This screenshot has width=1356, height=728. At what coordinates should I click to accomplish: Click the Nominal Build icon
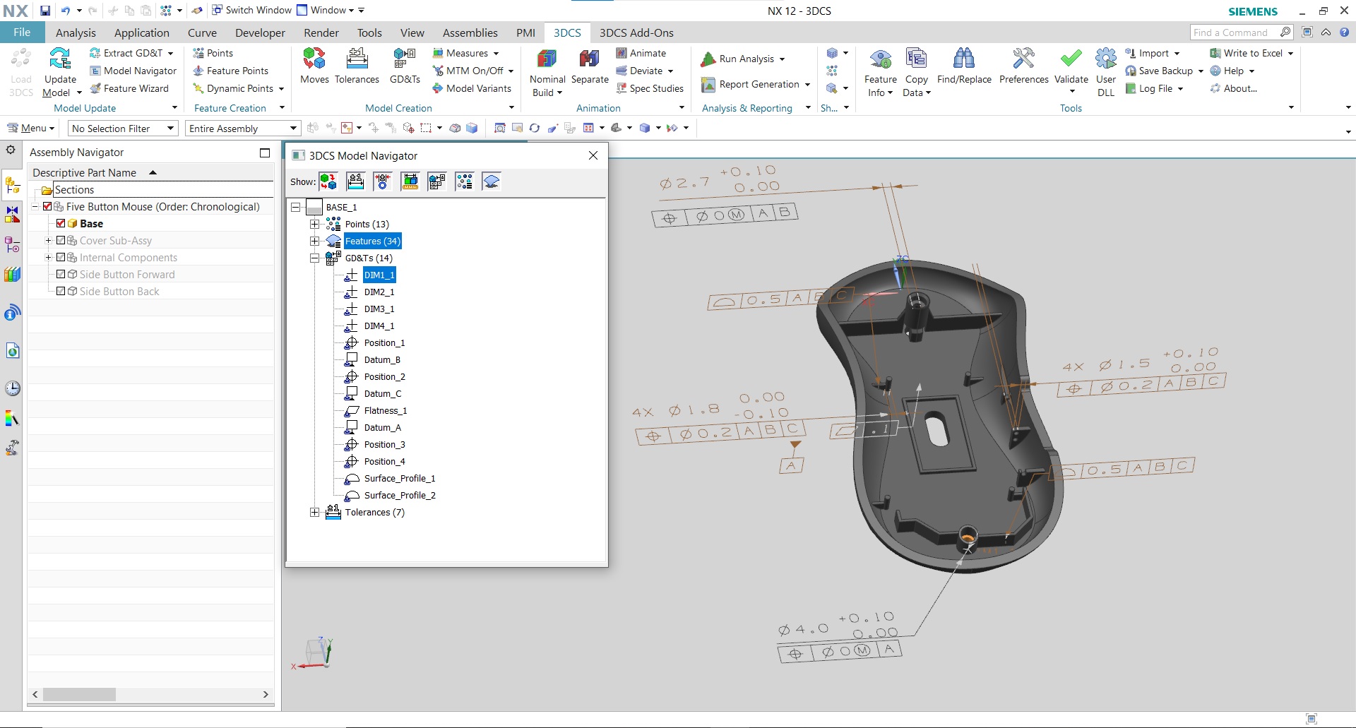(547, 67)
